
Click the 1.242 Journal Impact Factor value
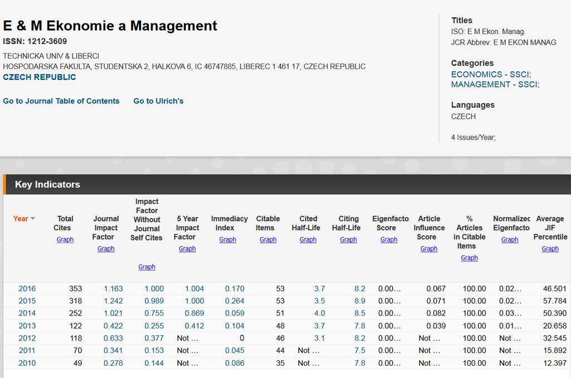[113, 301]
